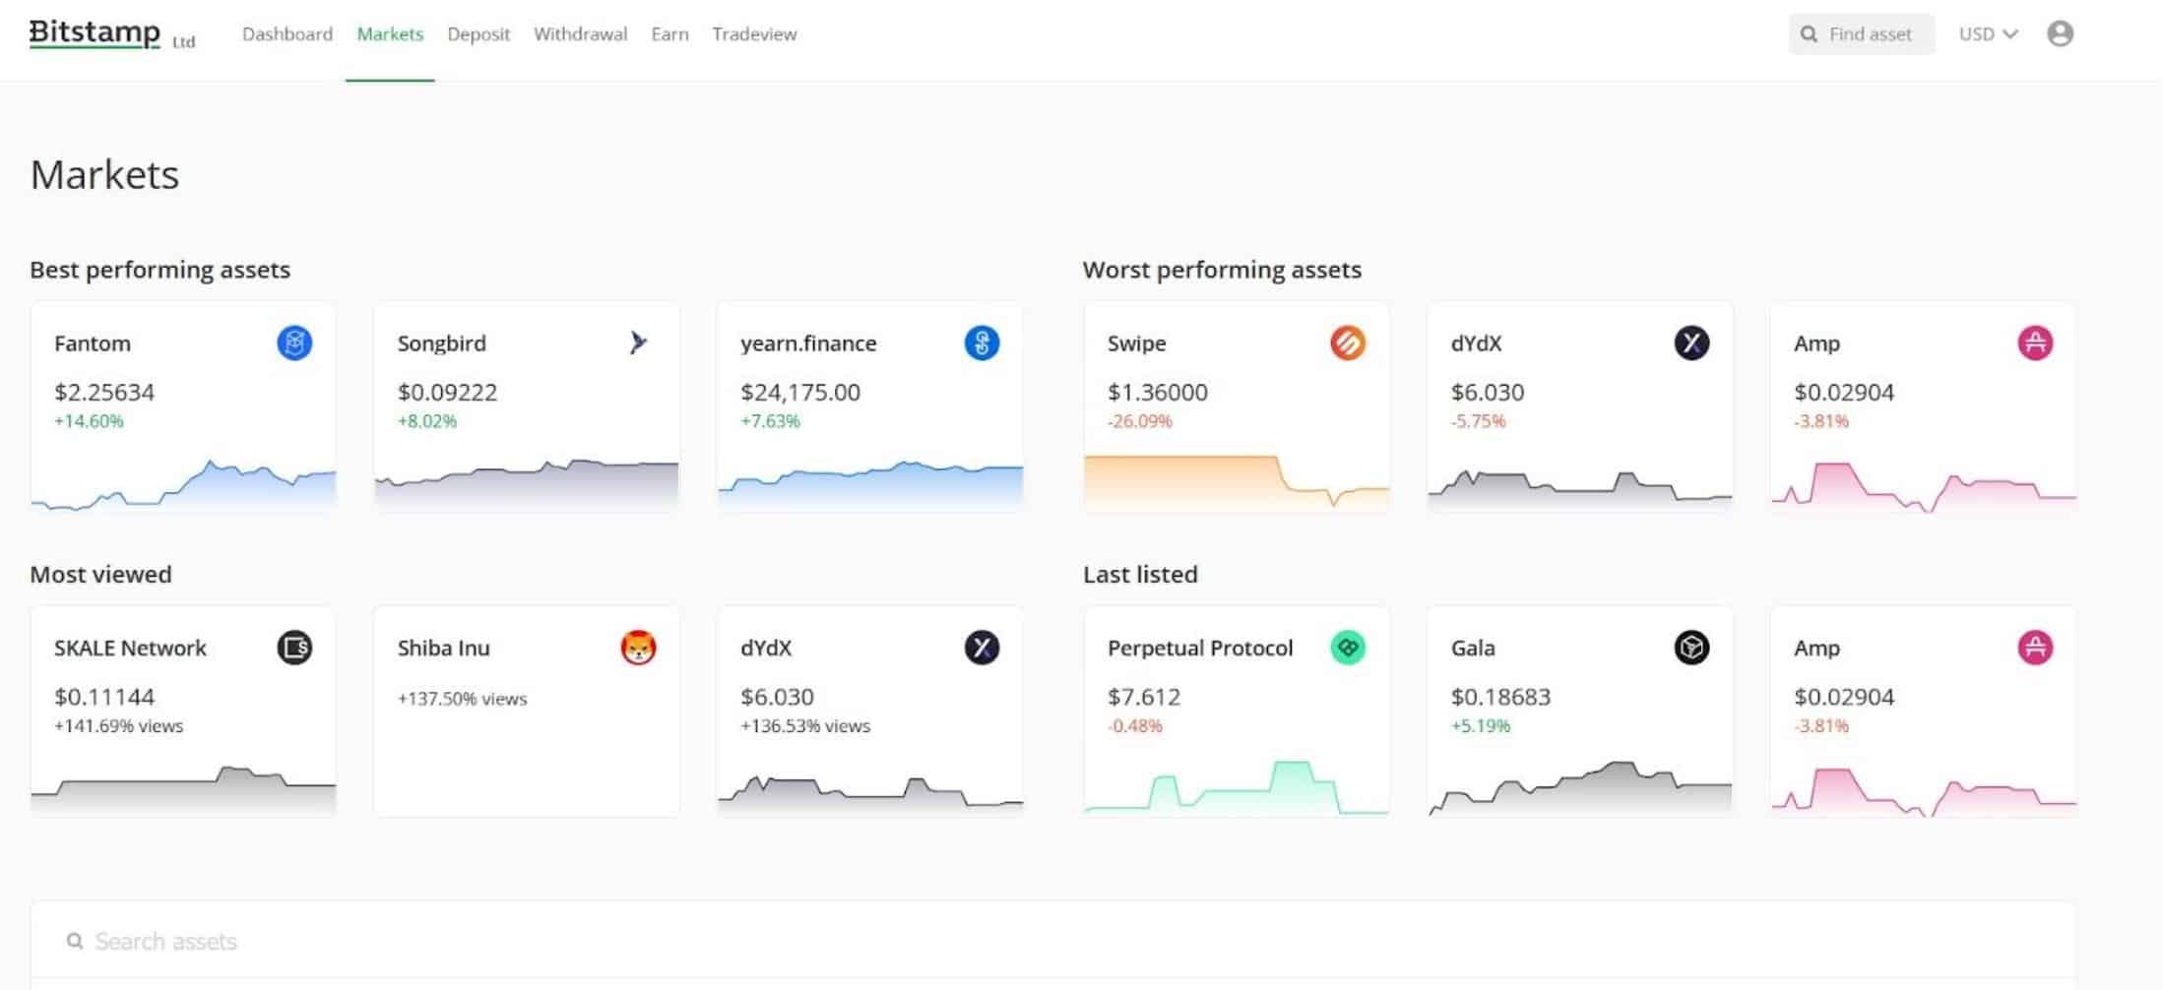This screenshot has width=2163, height=990.
Task: Open the Swipe asset name
Action: (x=1137, y=343)
